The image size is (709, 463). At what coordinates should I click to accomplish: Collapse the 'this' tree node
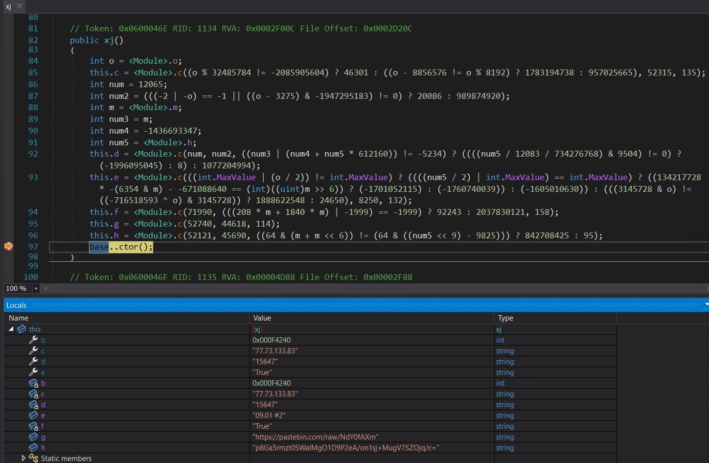(x=11, y=329)
